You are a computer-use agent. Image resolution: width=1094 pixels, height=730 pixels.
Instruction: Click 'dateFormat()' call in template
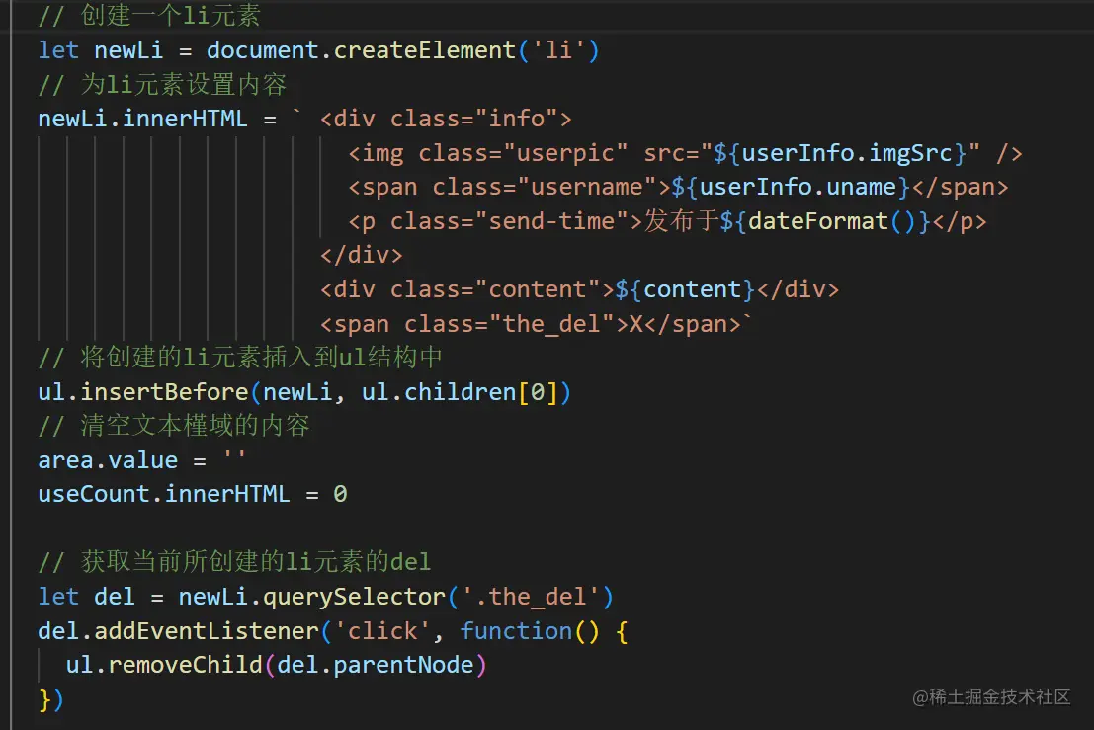tap(831, 221)
